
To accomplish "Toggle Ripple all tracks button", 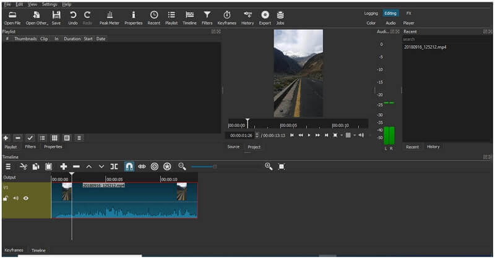I will coord(167,166).
